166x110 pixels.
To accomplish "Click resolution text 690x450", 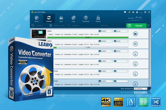I will tap(75, 64).
